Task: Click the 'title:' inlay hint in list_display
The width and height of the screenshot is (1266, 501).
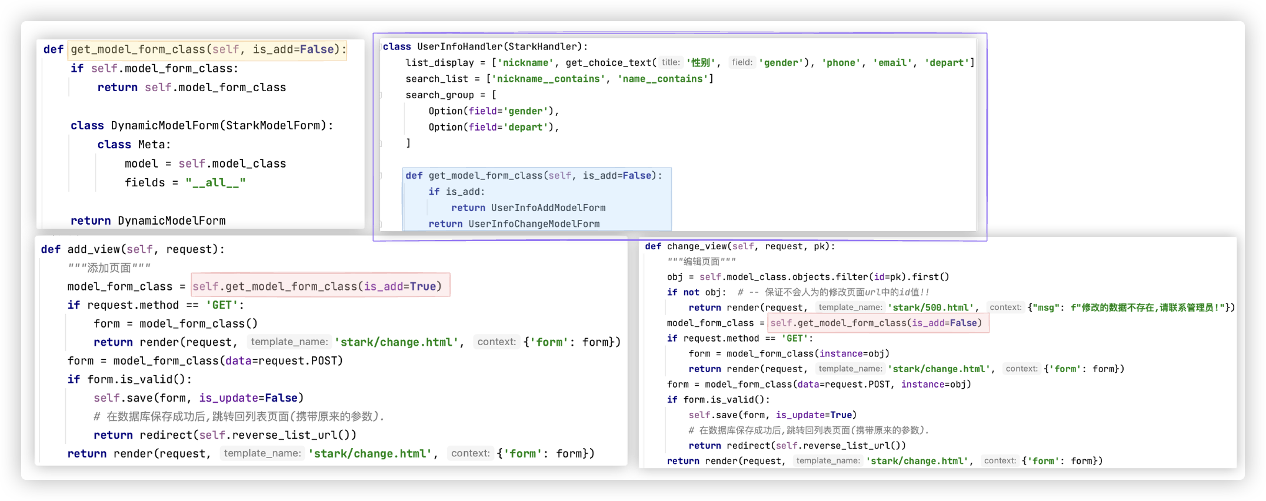Action: [671, 62]
